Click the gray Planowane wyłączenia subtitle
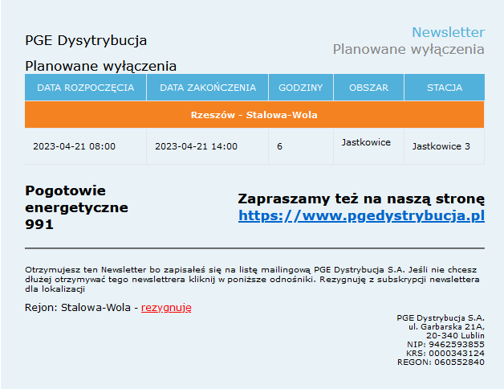 pyautogui.click(x=408, y=50)
